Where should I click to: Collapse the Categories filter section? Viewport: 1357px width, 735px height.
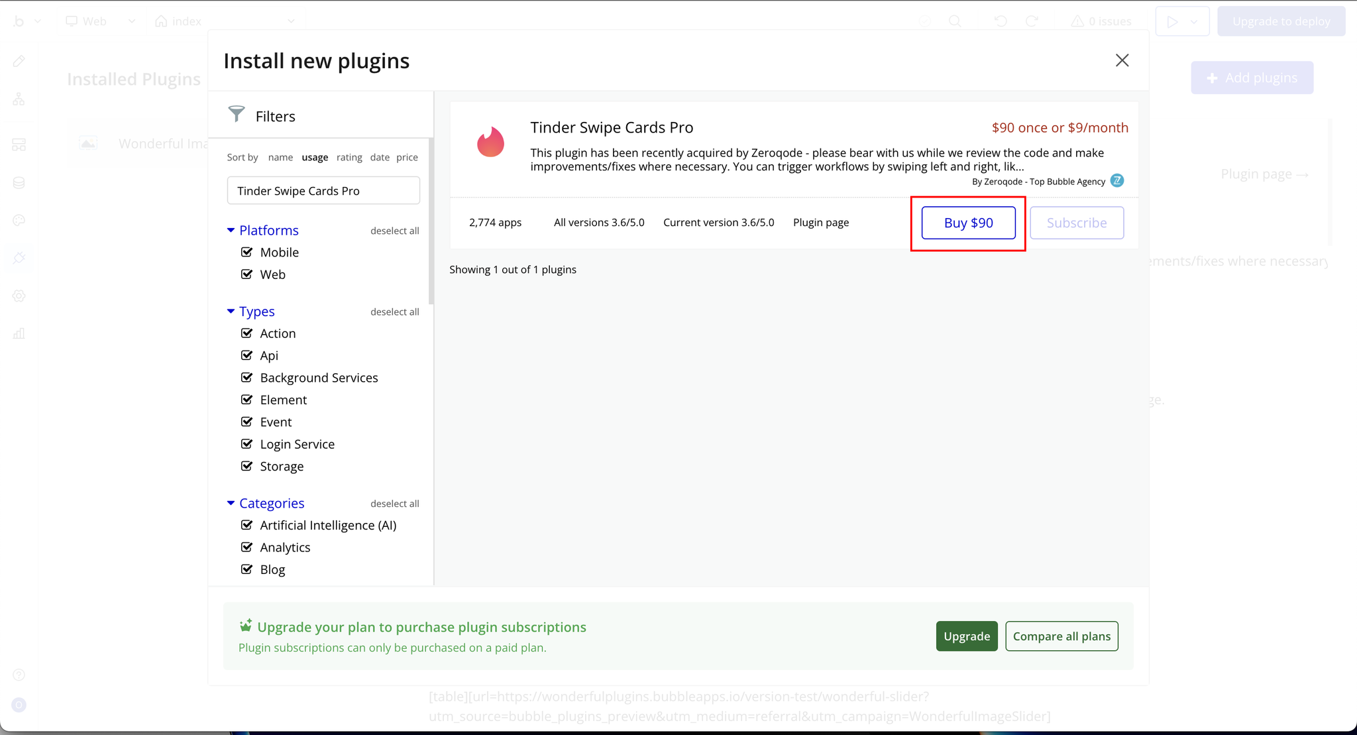231,503
